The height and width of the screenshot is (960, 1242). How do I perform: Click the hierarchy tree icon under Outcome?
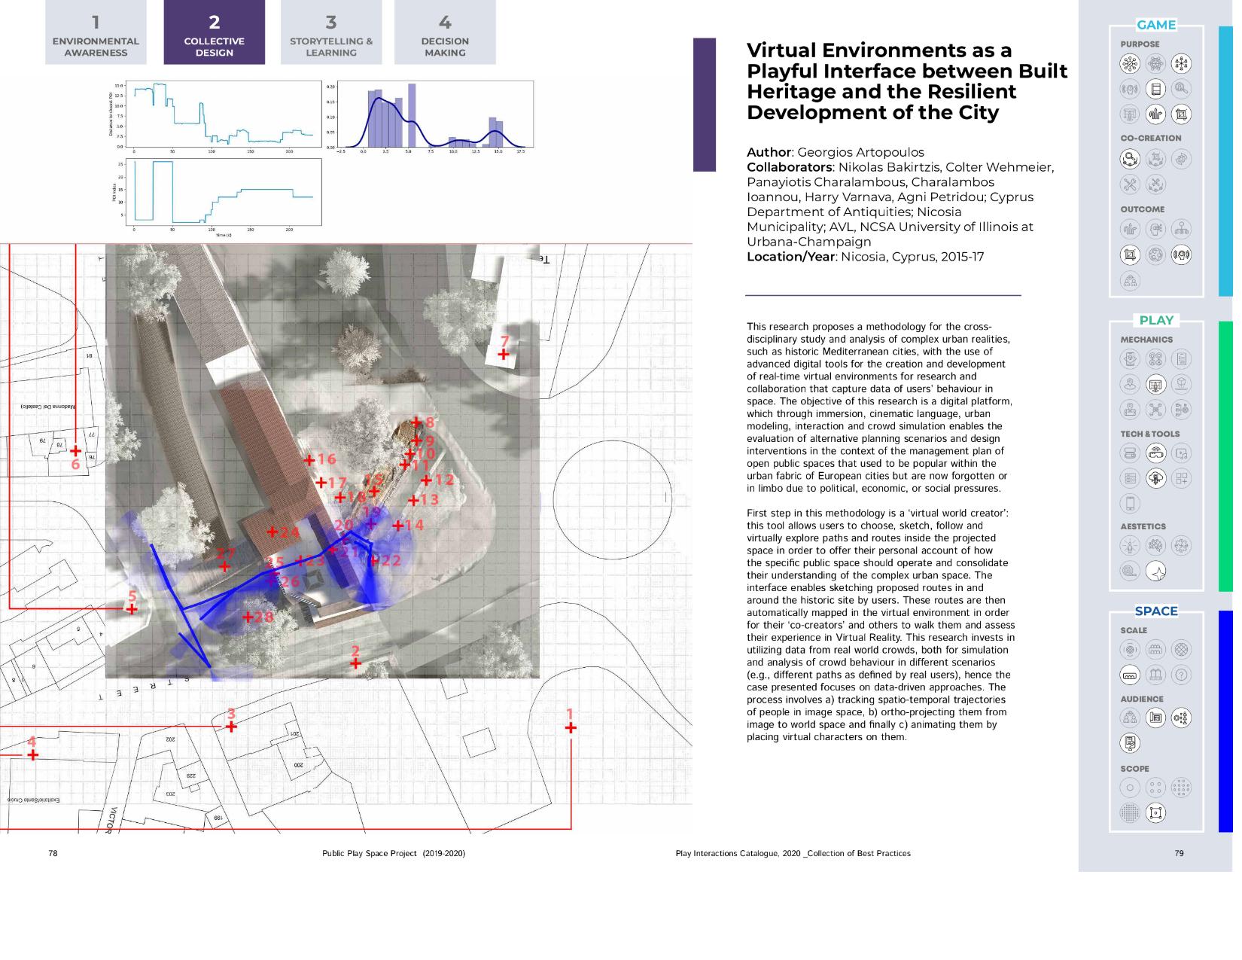tap(1181, 230)
